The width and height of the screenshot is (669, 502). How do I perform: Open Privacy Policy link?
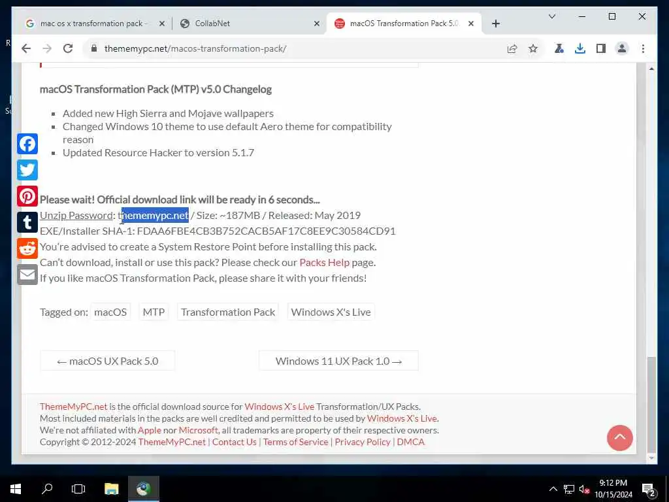coord(363,442)
